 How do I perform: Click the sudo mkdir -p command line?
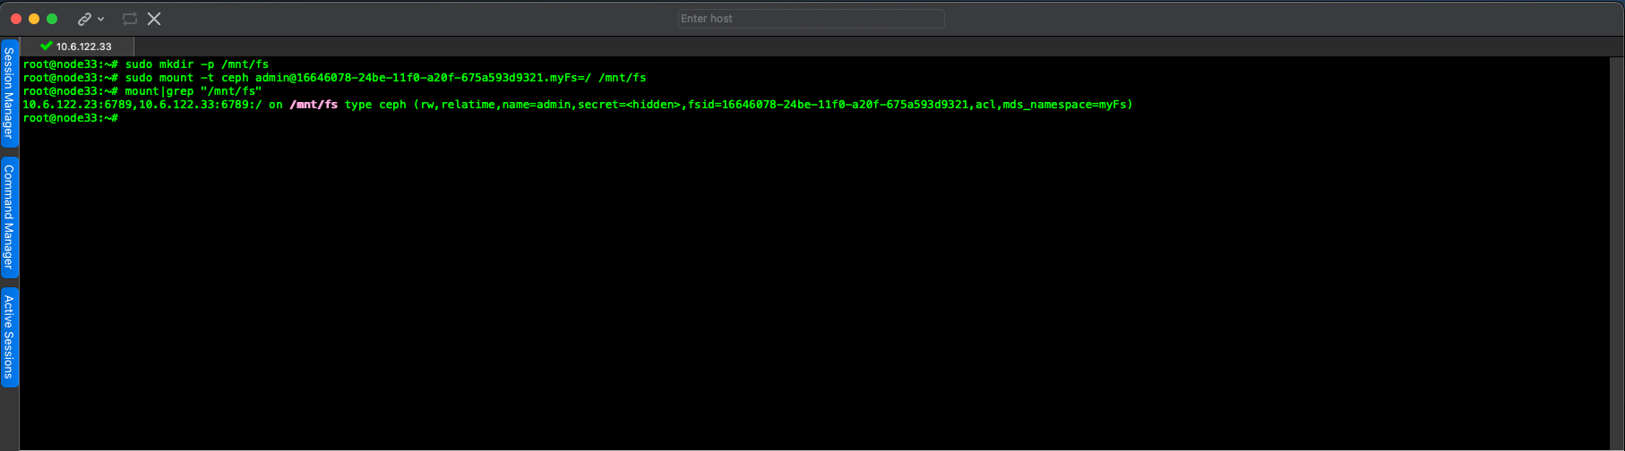pos(196,64)
